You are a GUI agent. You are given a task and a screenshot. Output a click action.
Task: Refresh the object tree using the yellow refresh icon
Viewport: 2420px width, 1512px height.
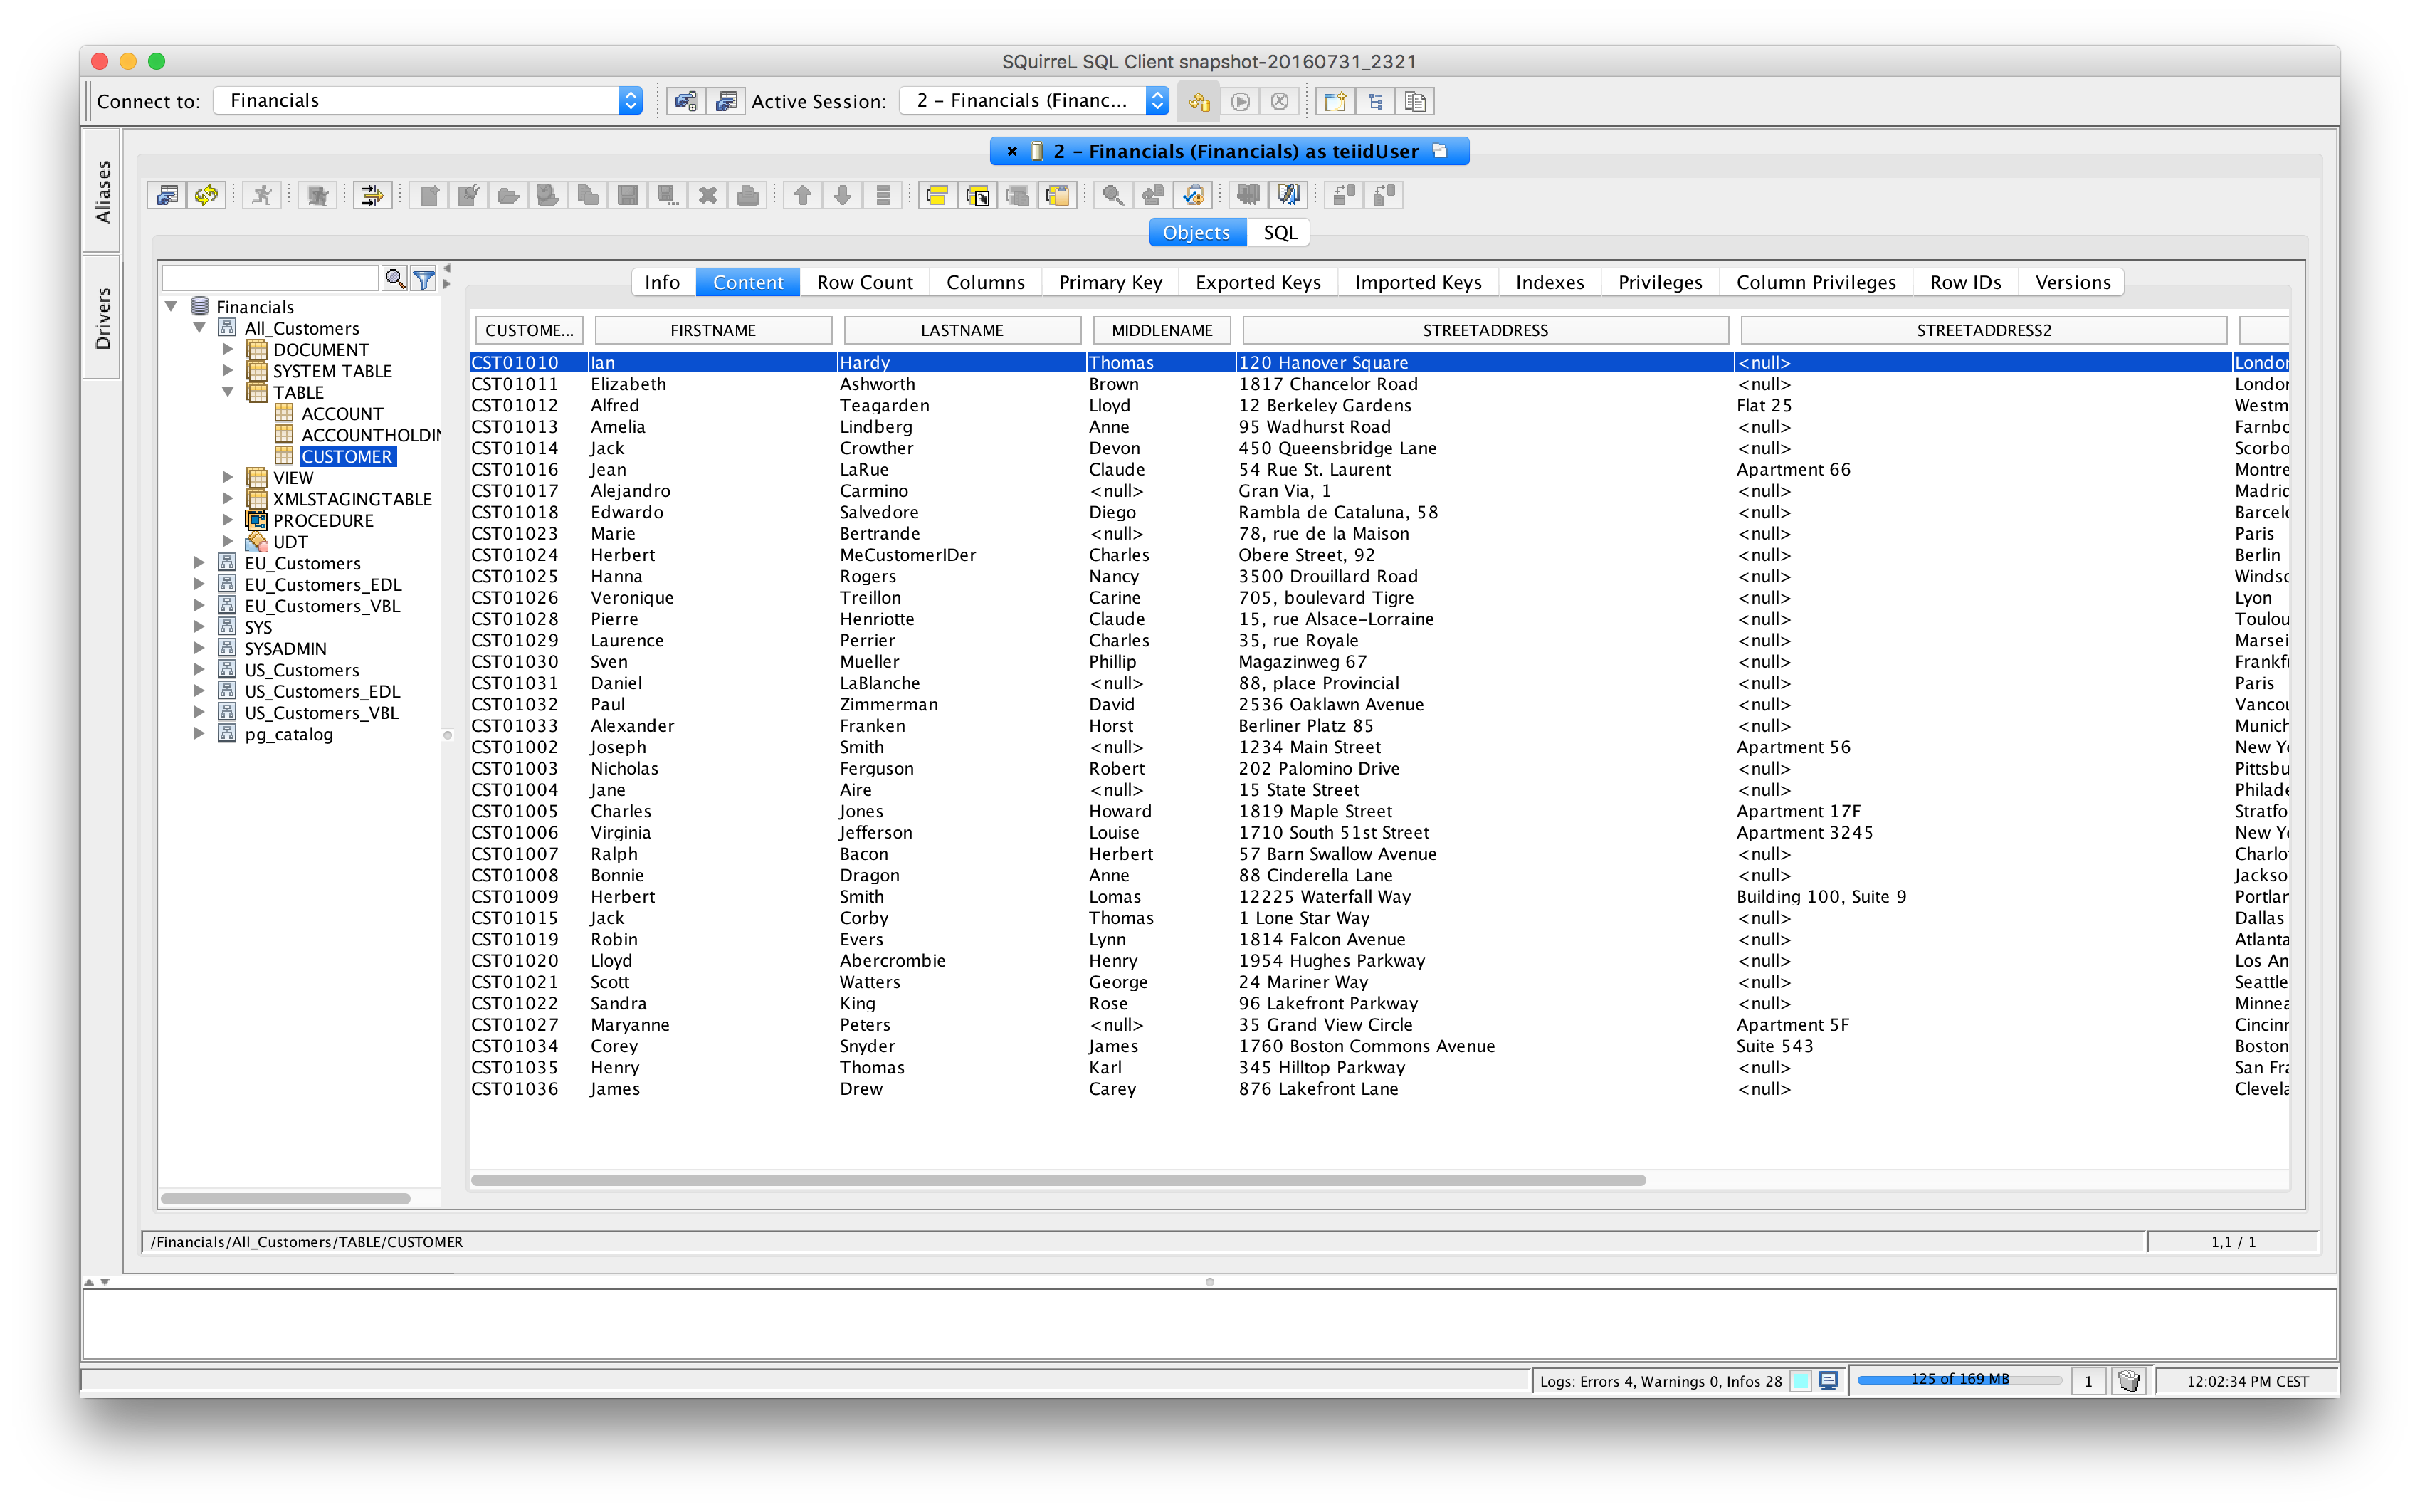pyautogui.click(x=207, y=195)
